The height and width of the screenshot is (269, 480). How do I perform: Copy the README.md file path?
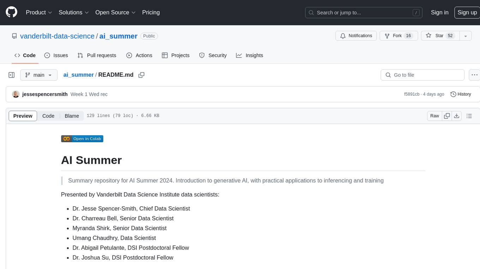pyautogui.click(x=142, y=75)
